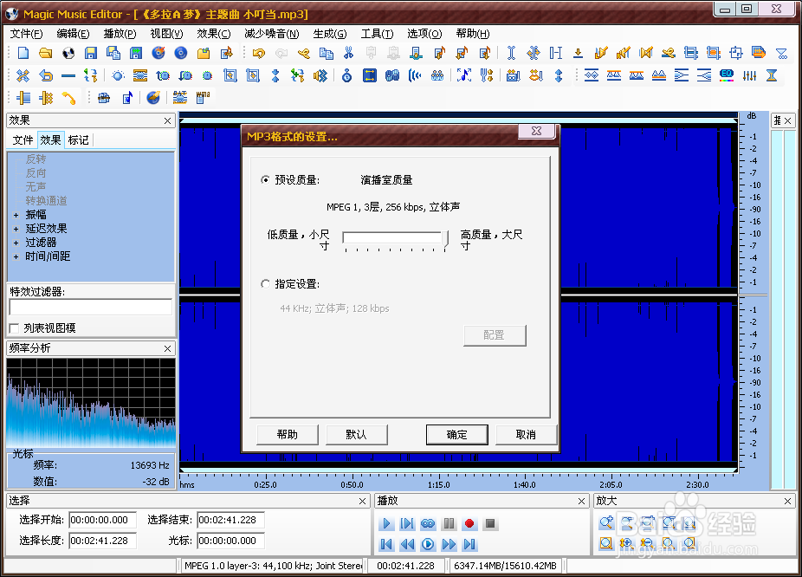Click the blue CD disc icon
Screen dimensions: 802x577
click(x=180, y=53)
